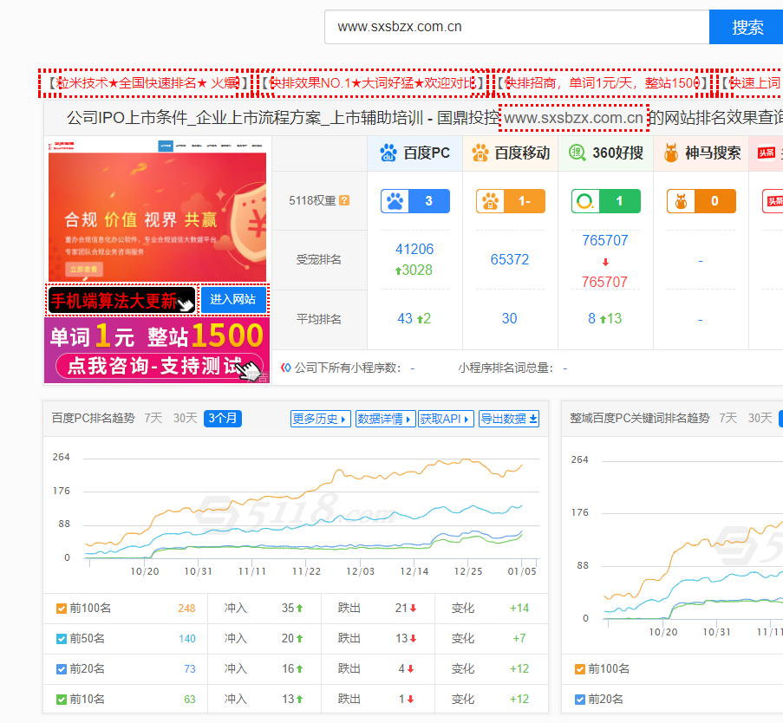Toggle the 前100名 checkbox in Baidu PC trend

(62, 609)
